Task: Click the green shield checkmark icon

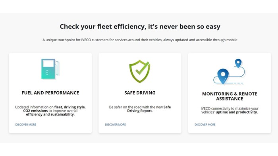Action: click(140, 71)
